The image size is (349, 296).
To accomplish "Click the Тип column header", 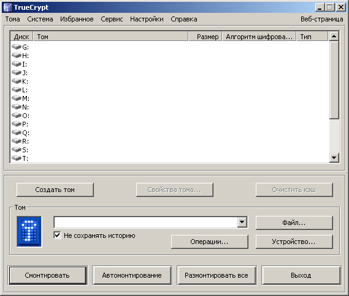I will pos(312,37).
